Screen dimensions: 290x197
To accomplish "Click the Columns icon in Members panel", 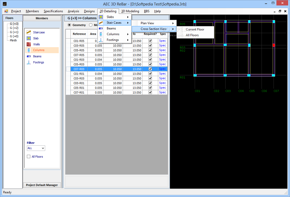I will [x=29, y=50].
